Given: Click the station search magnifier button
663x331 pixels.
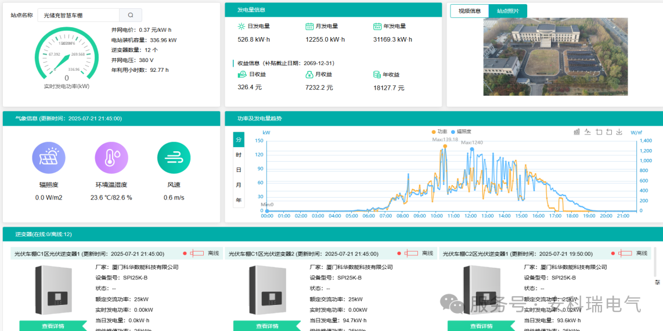Looking at the screenshot, I should tap(131, 15).
